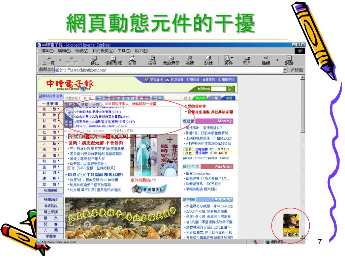Expand the 財經 sidebar category

tap(51, 121)
